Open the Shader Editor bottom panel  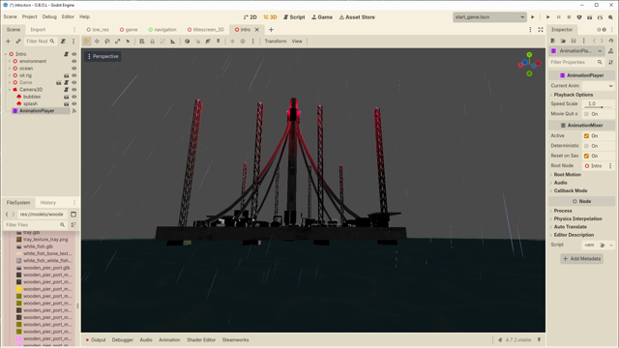(201, 339)
